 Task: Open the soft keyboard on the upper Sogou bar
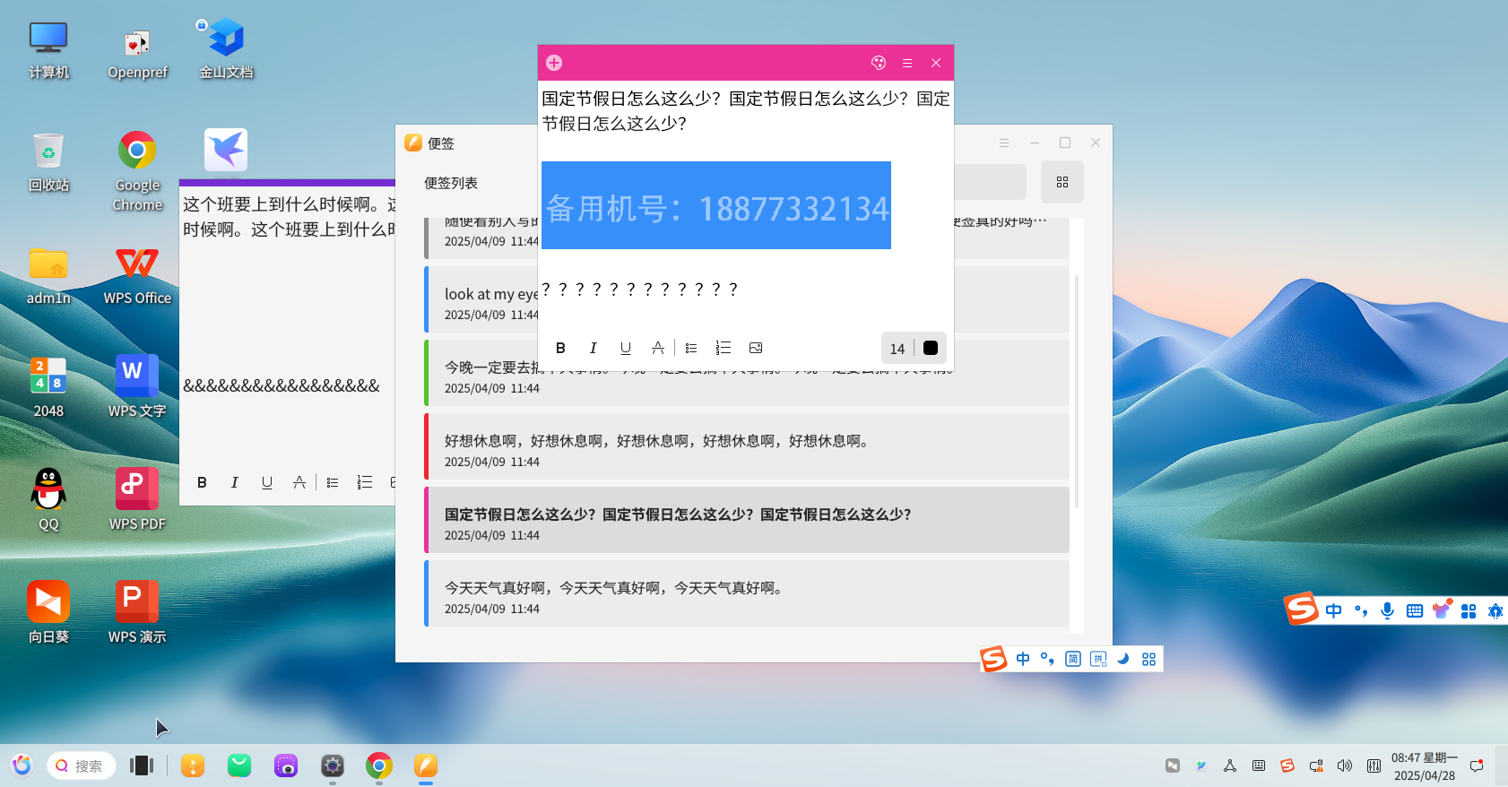pyautogui.click(x=1415, y=610)
